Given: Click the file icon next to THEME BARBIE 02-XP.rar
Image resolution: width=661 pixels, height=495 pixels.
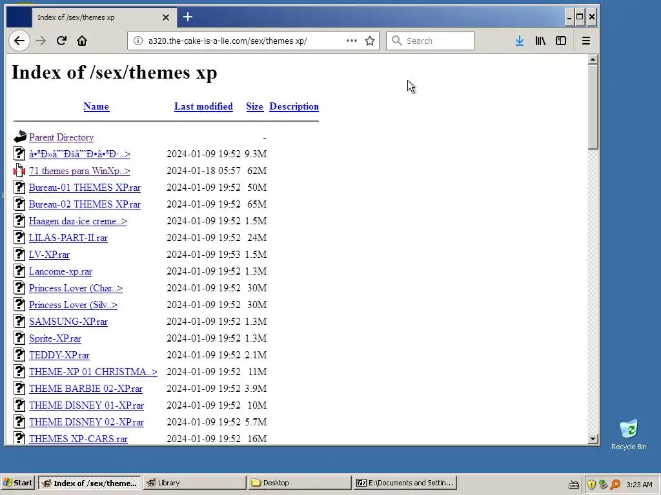Looking at the screenshot, I should 19,388.
